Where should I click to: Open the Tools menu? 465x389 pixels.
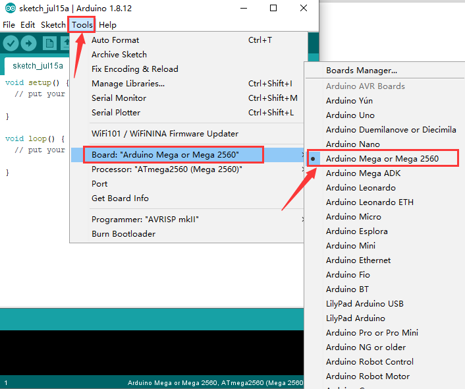coord(82,25)
